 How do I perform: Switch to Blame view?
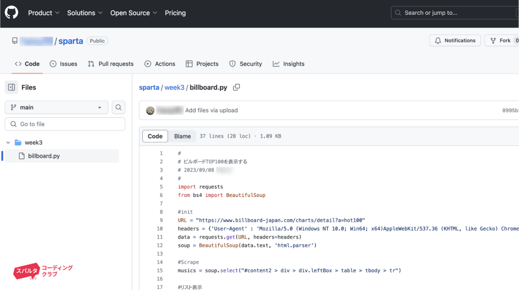[182, 136]
